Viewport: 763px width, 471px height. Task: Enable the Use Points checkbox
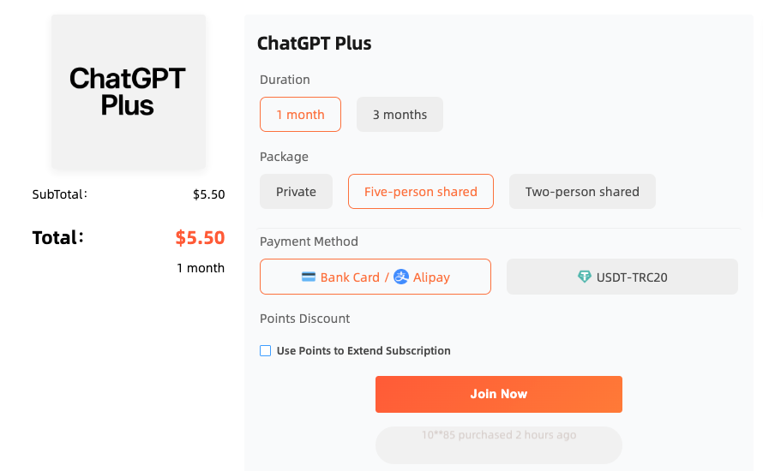[x=266, y=350]
